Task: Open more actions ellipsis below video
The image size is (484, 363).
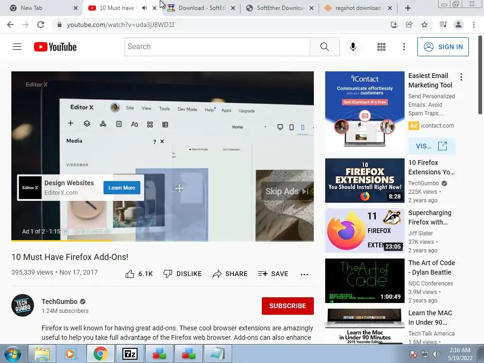Action: pos(304,275)
